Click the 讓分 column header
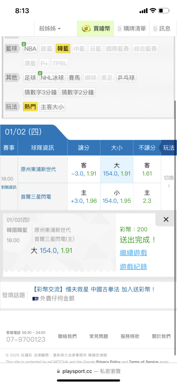 pos(84,147)
